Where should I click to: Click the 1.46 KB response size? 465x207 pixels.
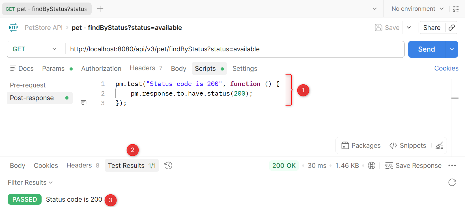tap(347, 166)
